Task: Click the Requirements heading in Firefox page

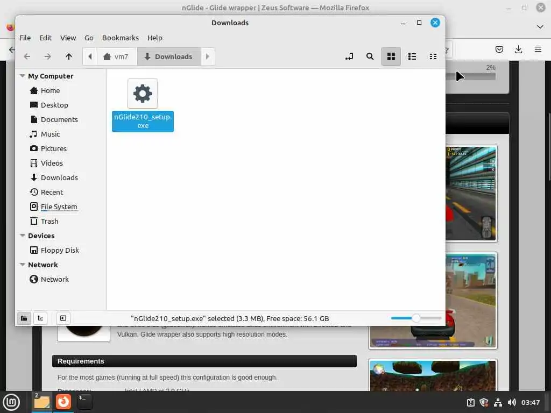Action: pos(81,361)
